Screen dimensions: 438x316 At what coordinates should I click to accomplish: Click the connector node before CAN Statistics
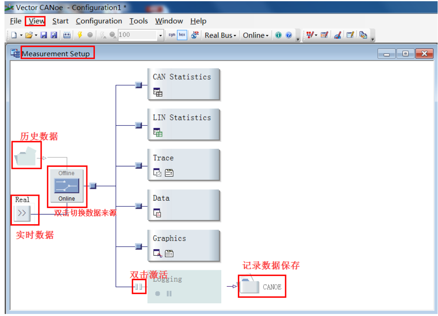pyautogui.click(x=139, y=85)
